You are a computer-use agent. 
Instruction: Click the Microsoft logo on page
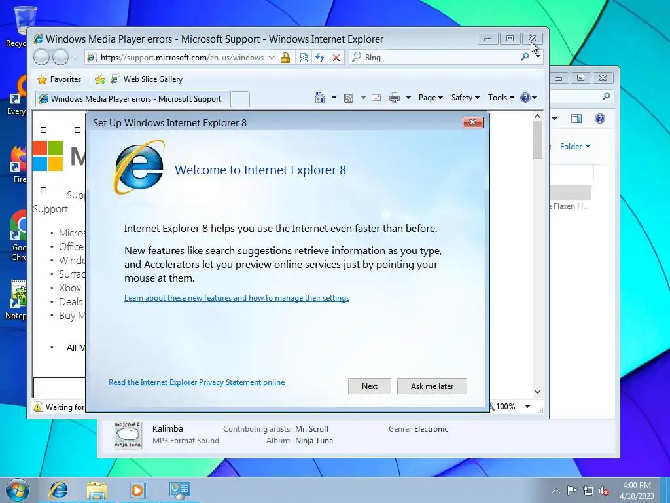coord(48,156)
